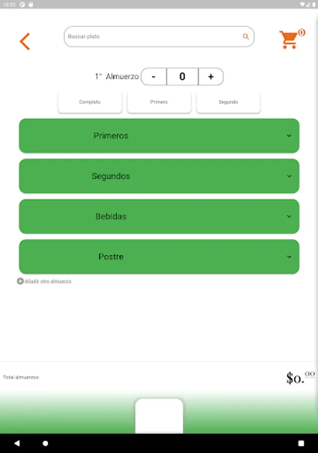The width and height of the screenshot is (318, 453).
Task: Expand the Postre section chevron
Action: [289, 257]
